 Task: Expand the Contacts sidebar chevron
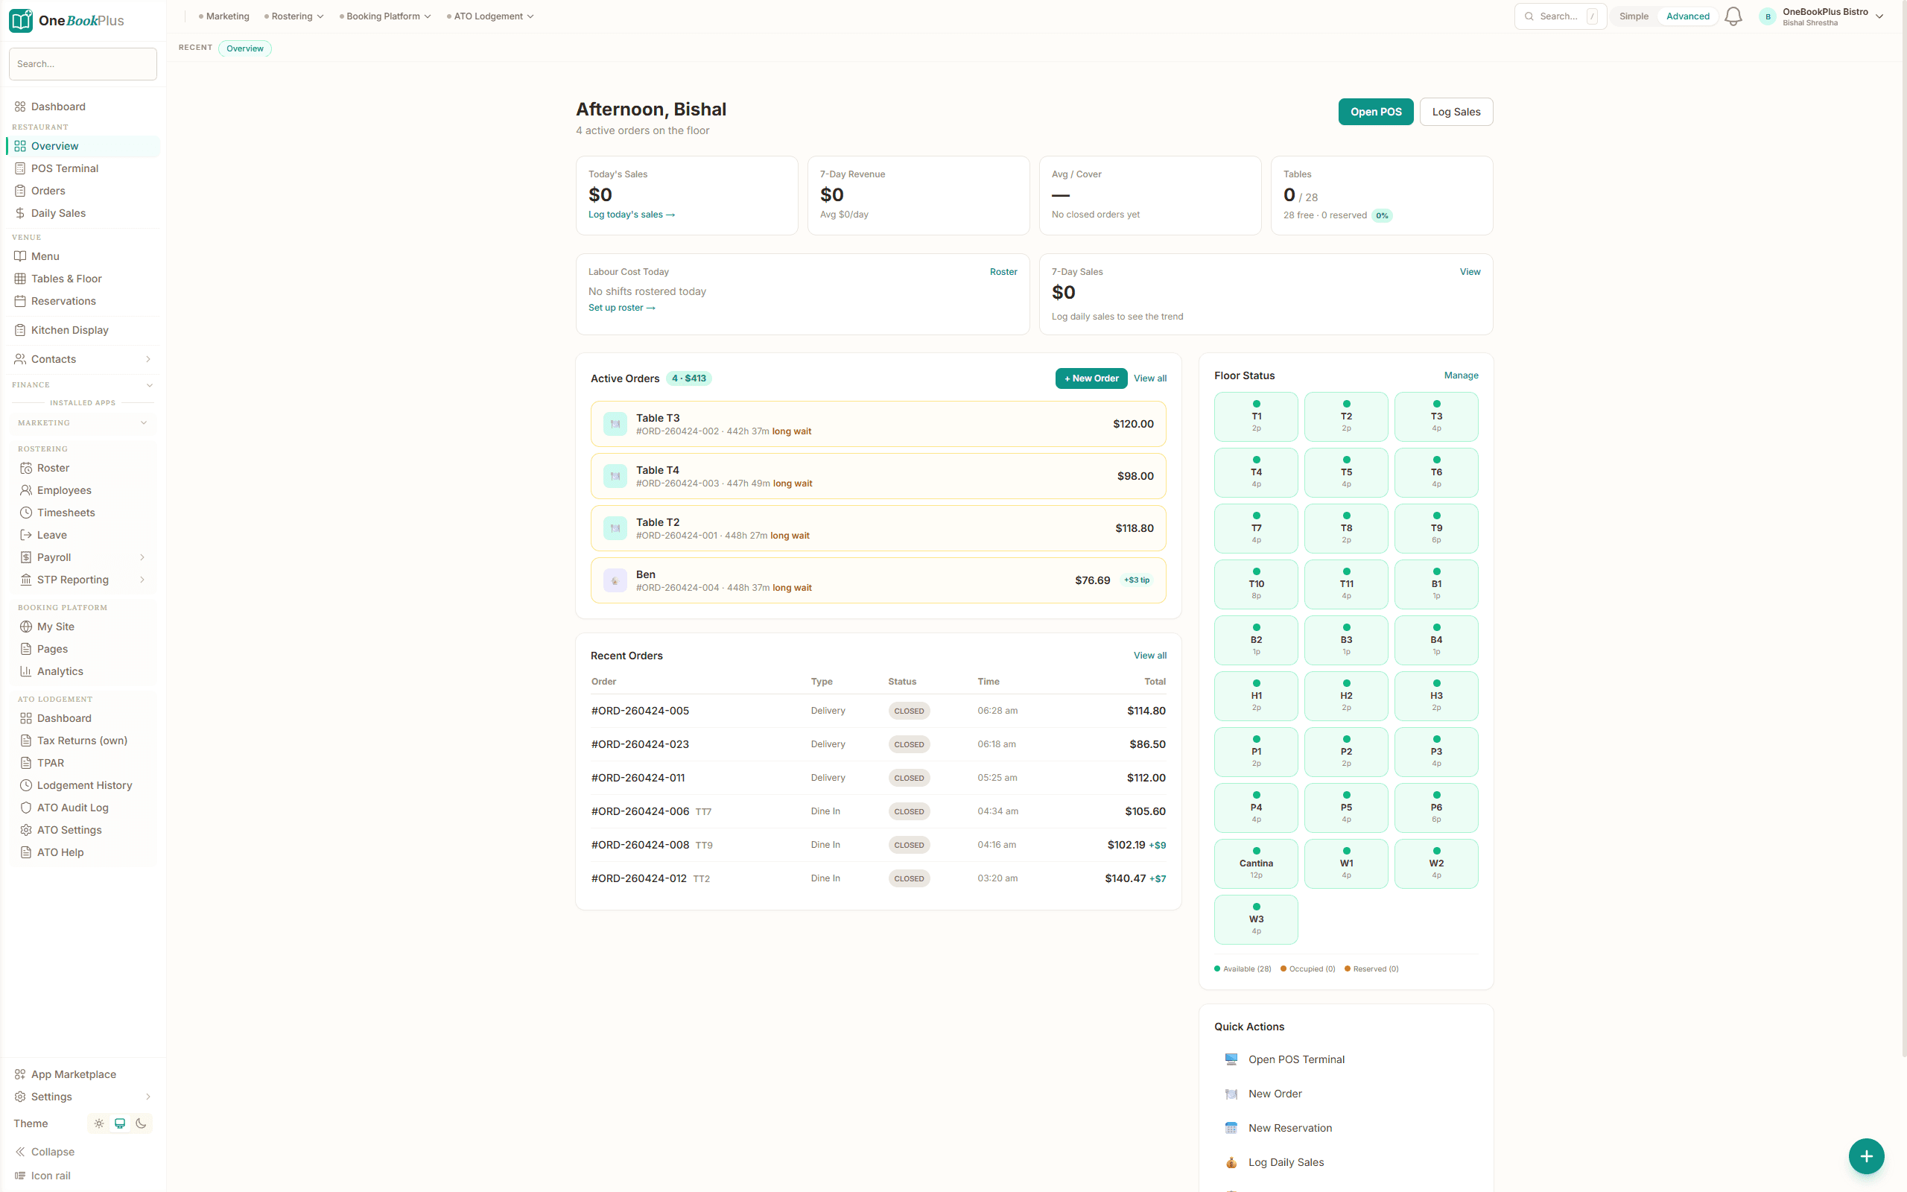click(148, 360)
